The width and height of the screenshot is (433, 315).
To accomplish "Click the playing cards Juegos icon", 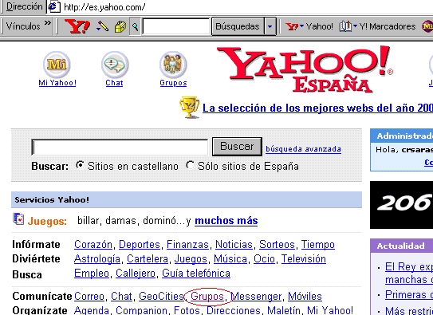I will coord(18,219).
